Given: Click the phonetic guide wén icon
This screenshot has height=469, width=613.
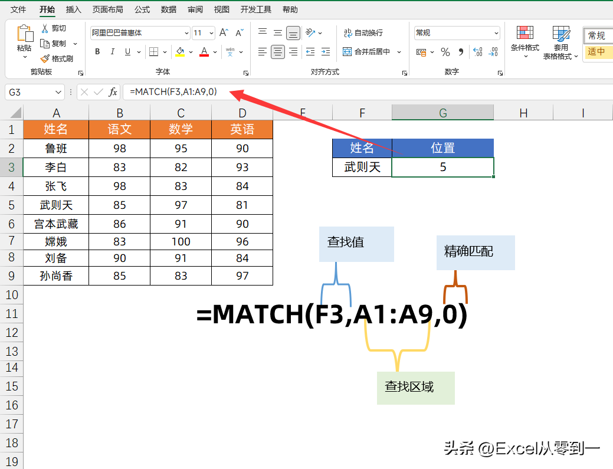Looking at the screenshot, I should click(230, 51).
